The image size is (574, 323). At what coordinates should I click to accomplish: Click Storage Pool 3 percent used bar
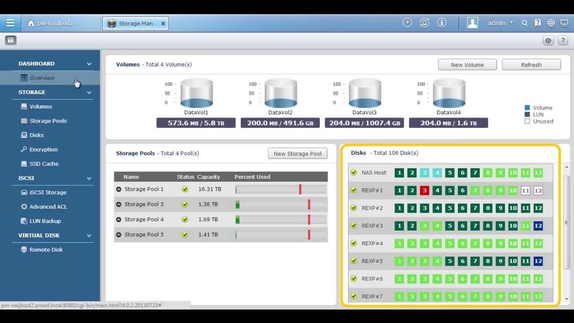[281, 205]
